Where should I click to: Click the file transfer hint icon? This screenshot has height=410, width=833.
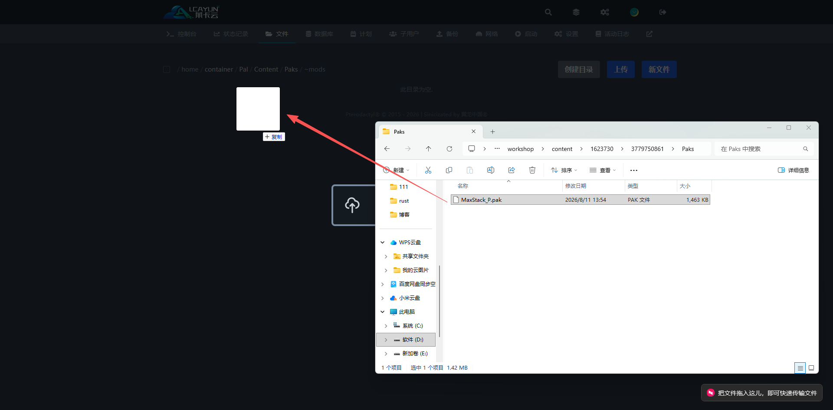pos(711,393)
